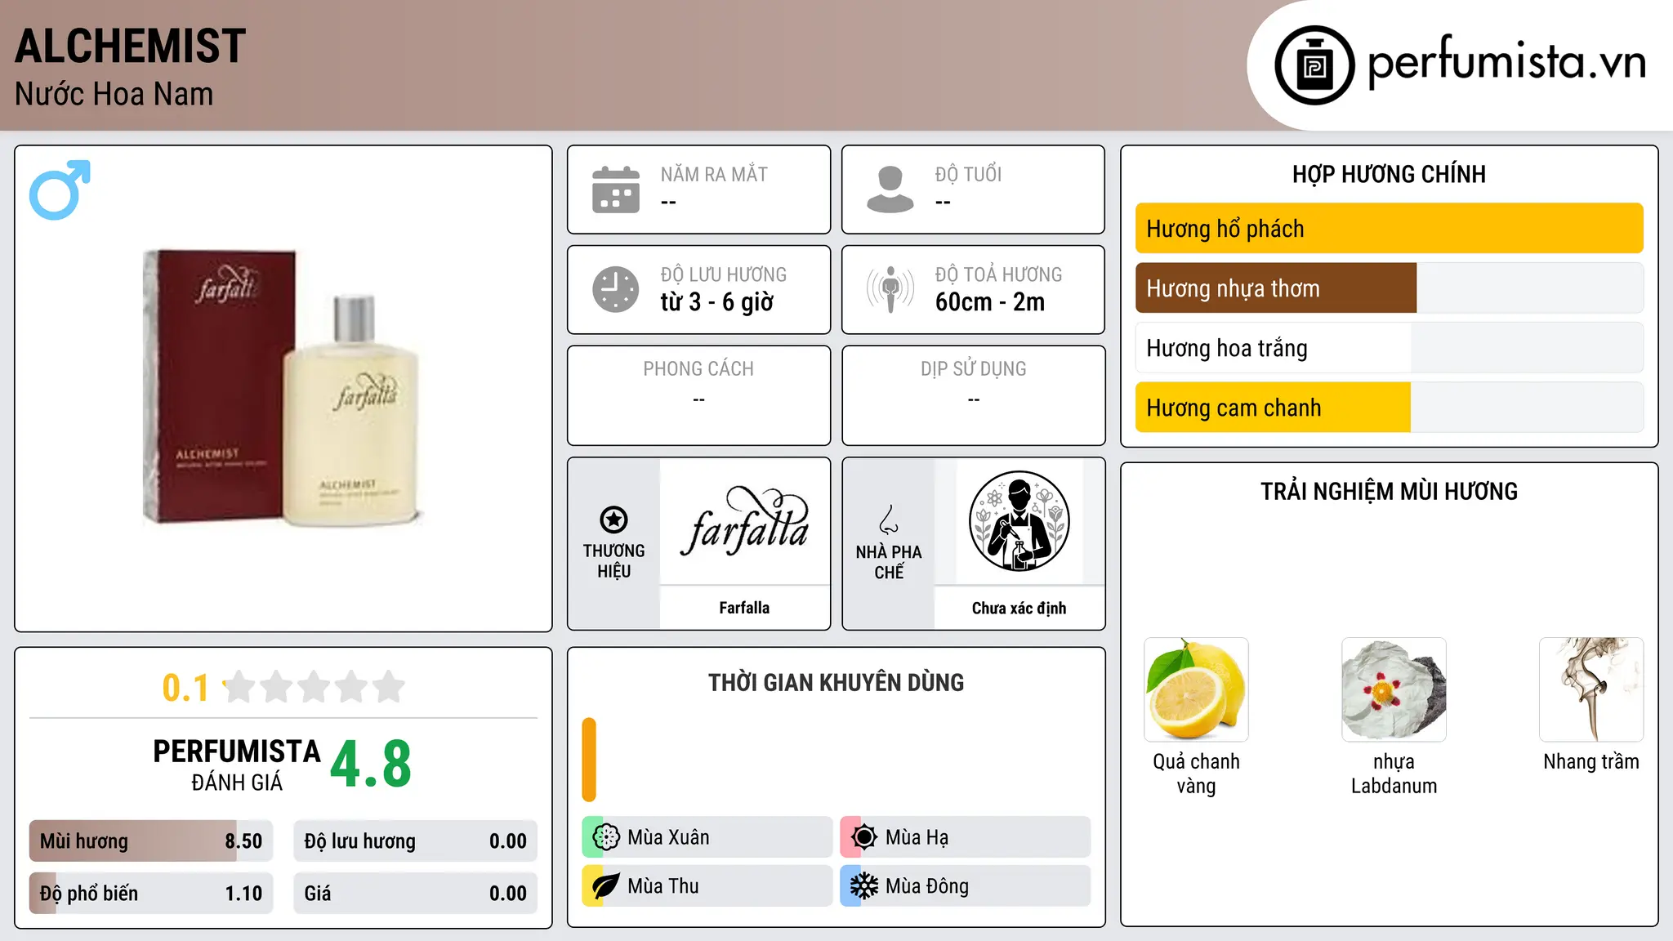Click the Perfumista đánh giá label
The height and width of the screenshot is (941, 1673).
237,765
